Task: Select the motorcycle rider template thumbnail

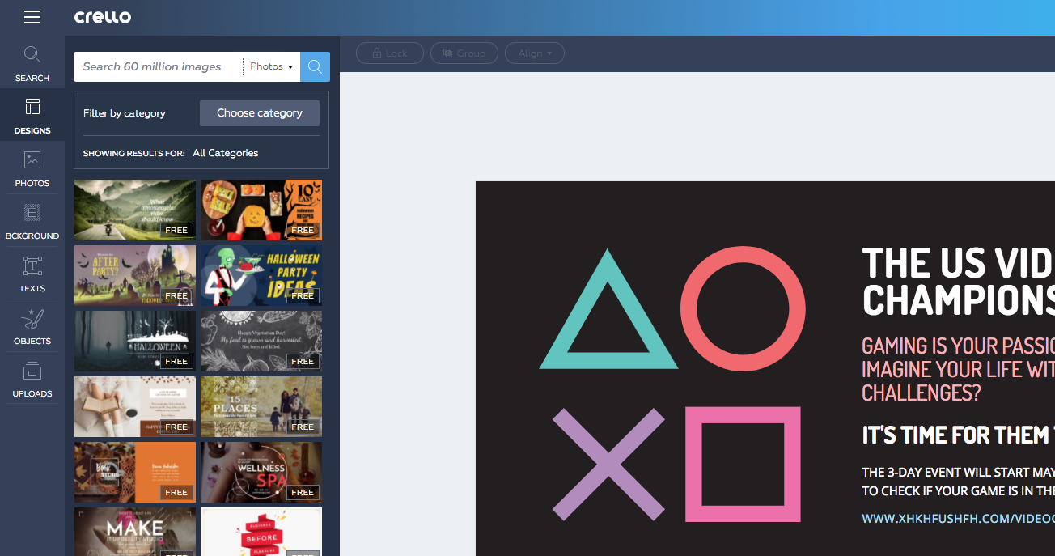Action: pos(135,210)
